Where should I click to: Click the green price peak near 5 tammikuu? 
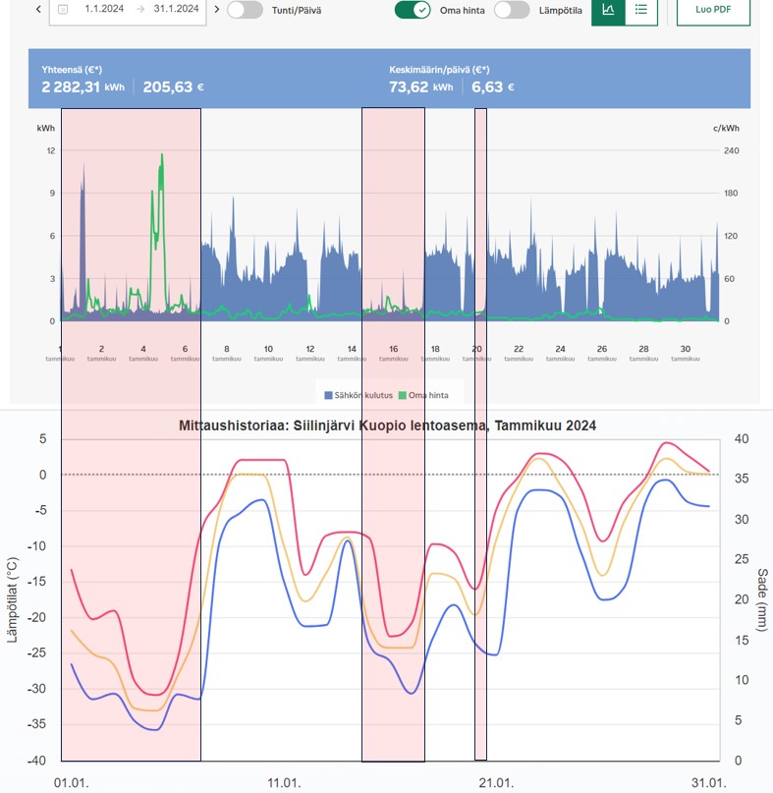(162, 156)
